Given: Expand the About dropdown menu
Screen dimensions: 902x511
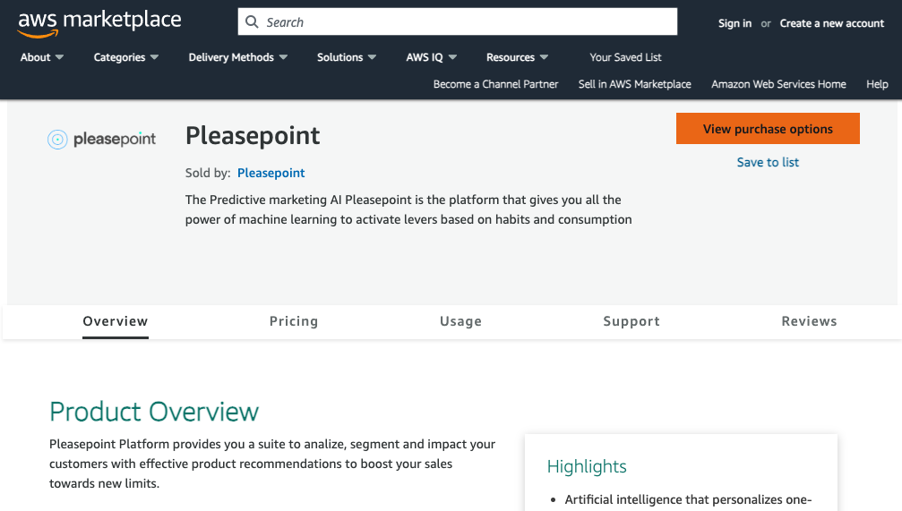Looking at the screenshot, I should pos(42,57).
